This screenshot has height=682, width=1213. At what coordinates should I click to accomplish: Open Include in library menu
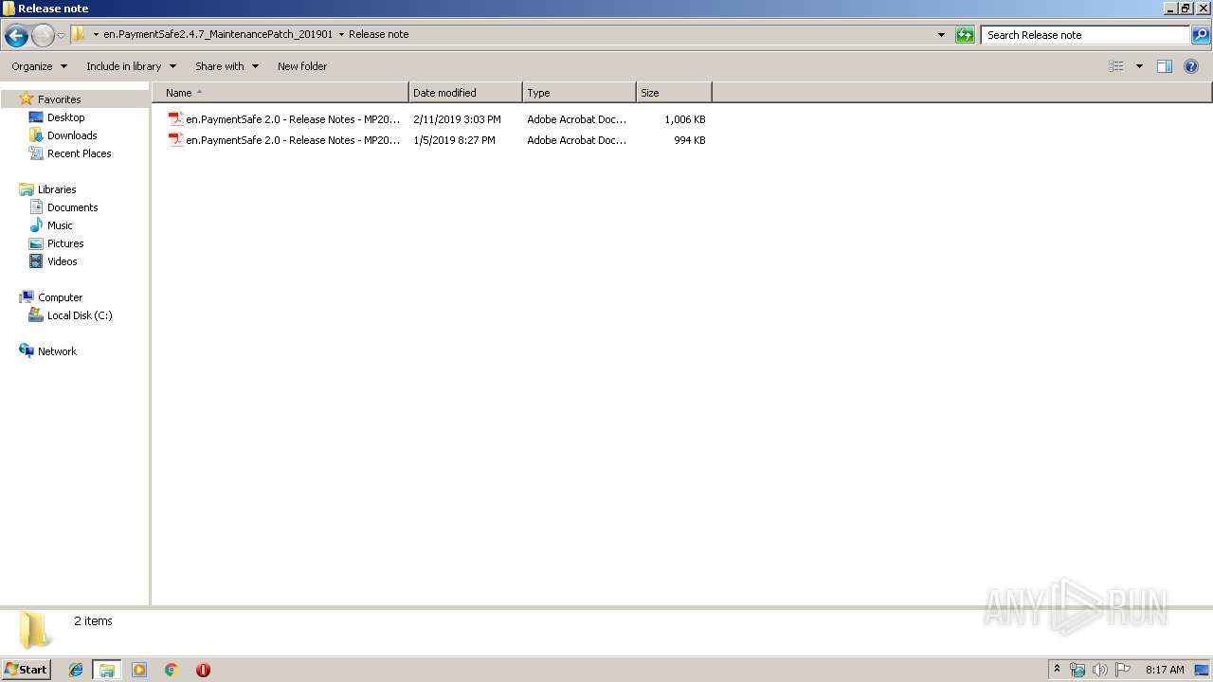point(131,66)
